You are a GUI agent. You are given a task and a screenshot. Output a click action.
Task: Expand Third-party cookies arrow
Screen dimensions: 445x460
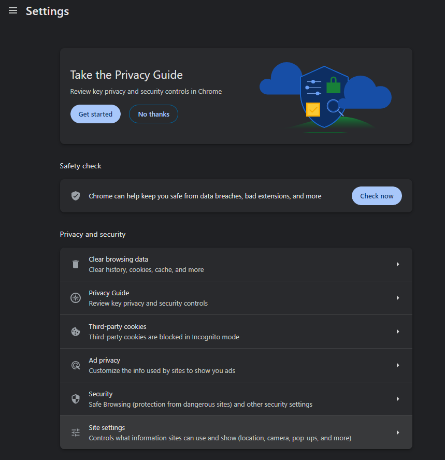(398, 332)
